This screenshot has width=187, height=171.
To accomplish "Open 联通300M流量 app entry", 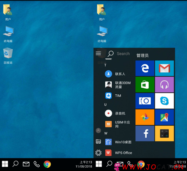I will (118, 85).
